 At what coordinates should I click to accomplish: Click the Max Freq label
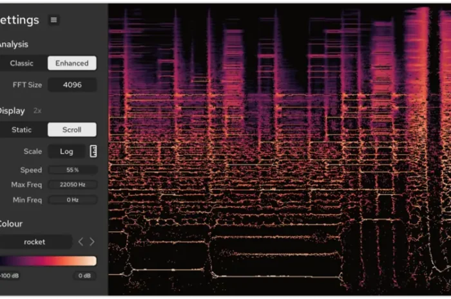(x=26, y=185)
